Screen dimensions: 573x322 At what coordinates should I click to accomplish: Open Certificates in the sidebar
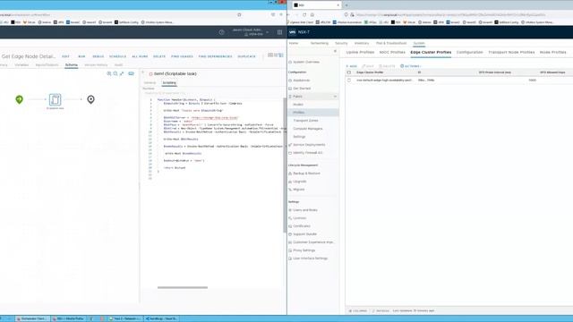pyautogui.click(x=302, y=226)
